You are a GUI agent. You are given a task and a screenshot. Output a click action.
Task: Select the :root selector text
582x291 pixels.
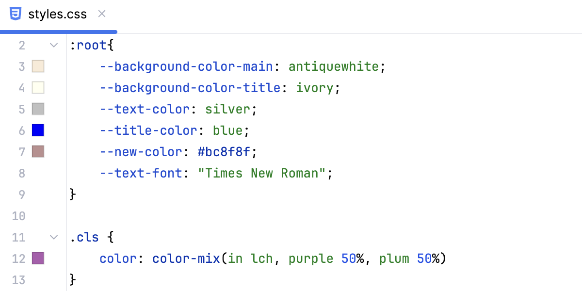coord(88,45)
